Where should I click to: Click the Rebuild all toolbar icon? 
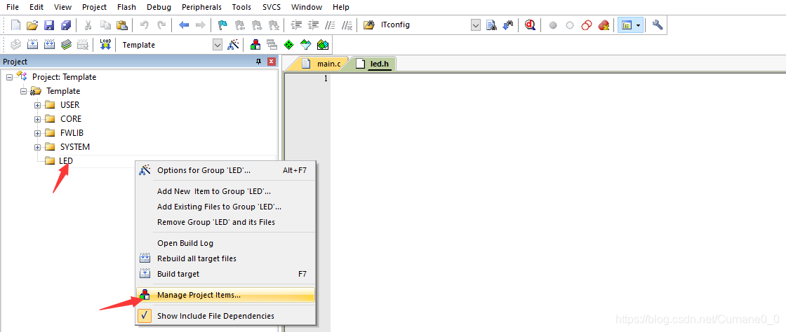(50, 45)
